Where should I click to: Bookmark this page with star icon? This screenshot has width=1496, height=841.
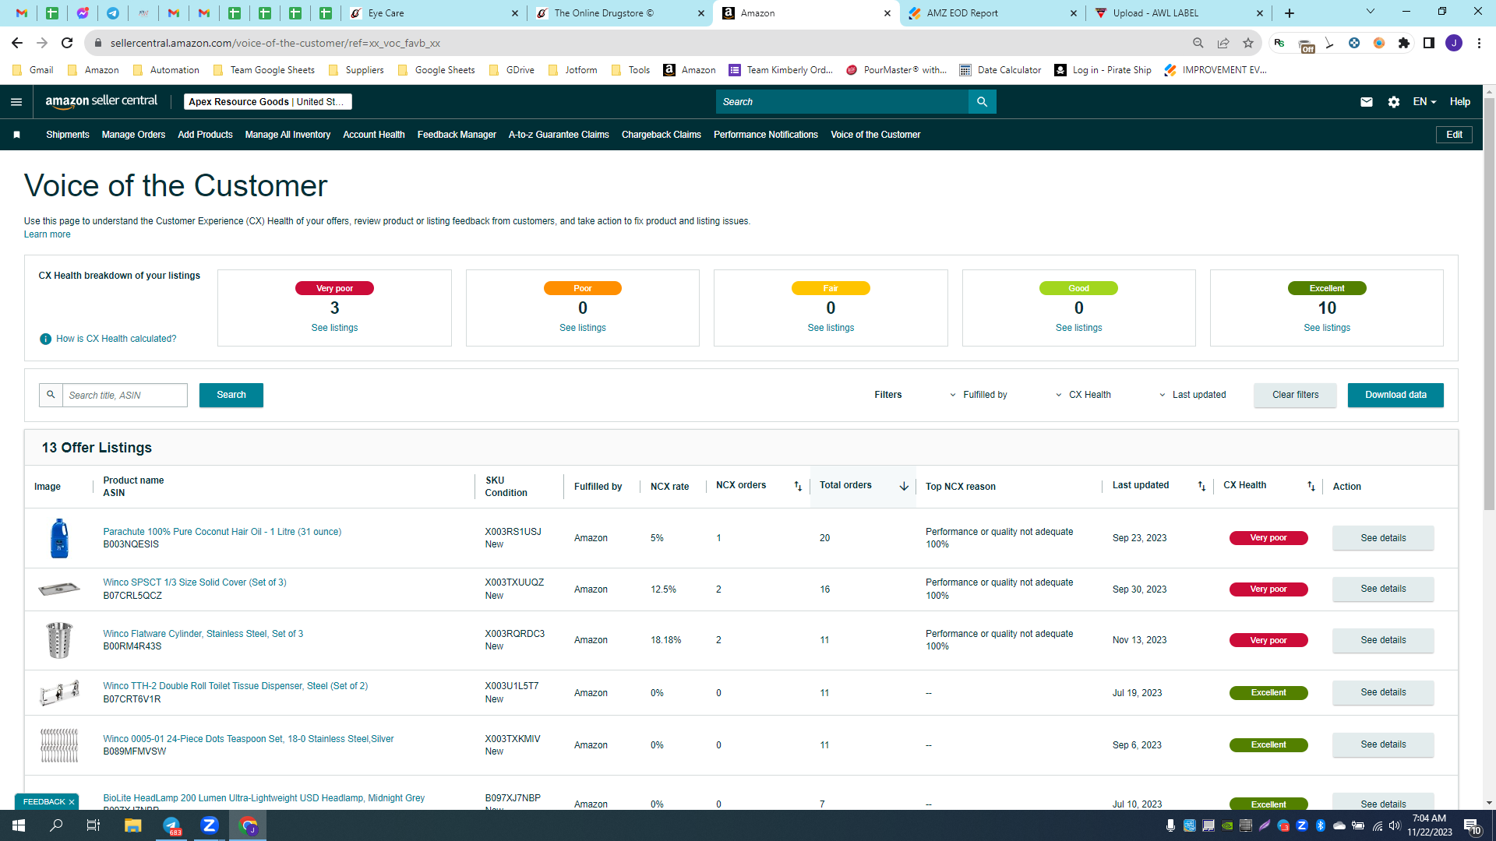[x=1248, y=43]
